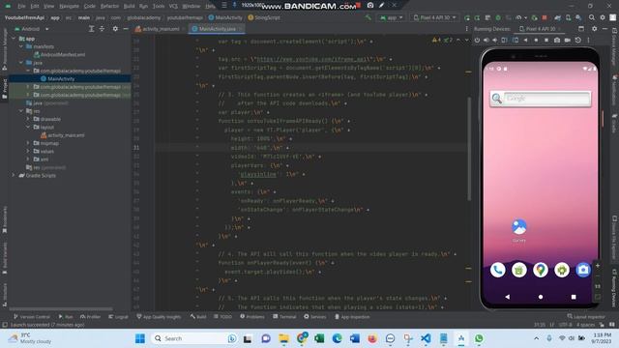The image size is (619, 348).
Task: Open the App Inspection tool window
Action: tap(352, 317)
